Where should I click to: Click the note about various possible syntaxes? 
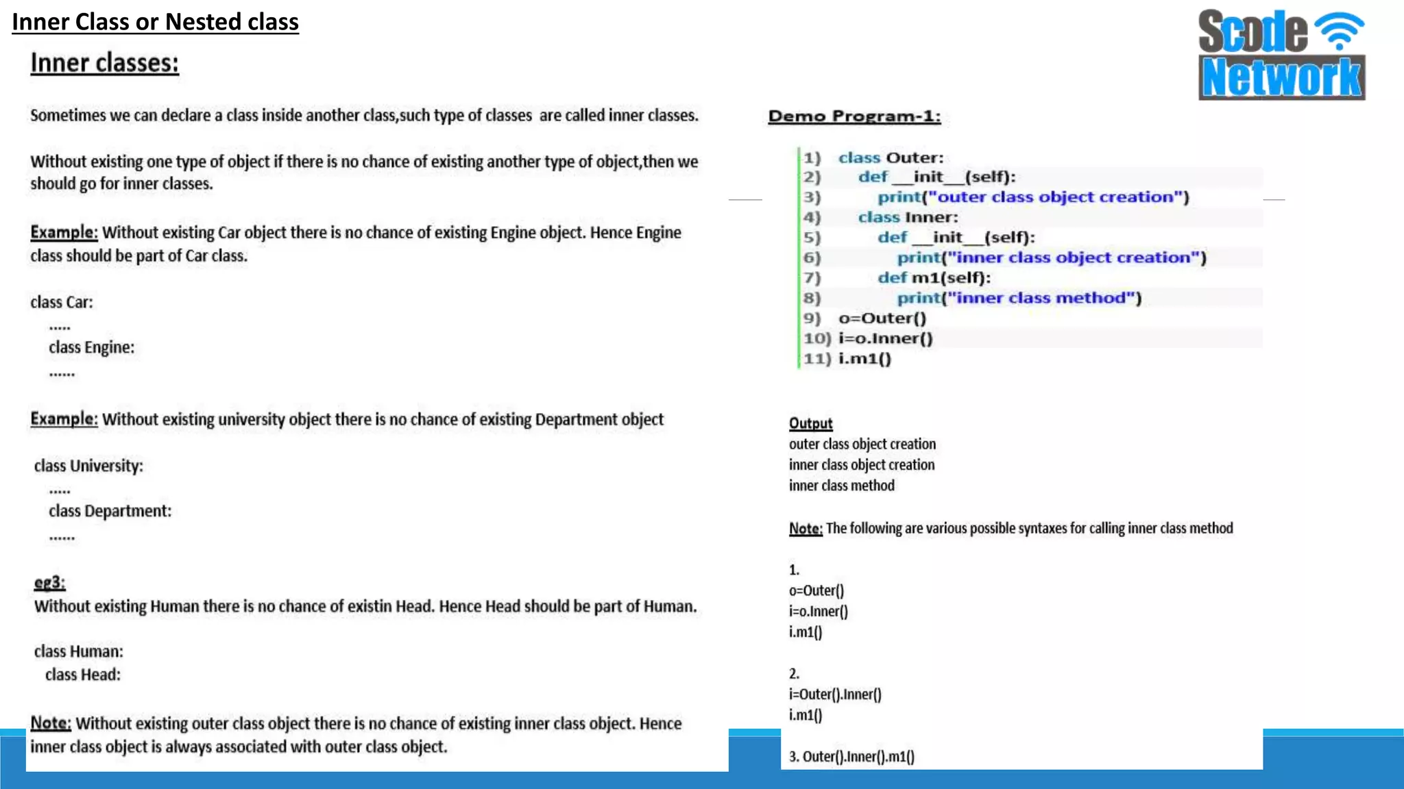click(x=1010, y=528)
